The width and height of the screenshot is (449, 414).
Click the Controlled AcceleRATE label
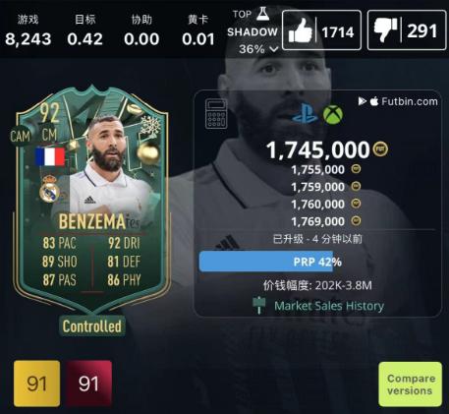click(x=92, y=326)
